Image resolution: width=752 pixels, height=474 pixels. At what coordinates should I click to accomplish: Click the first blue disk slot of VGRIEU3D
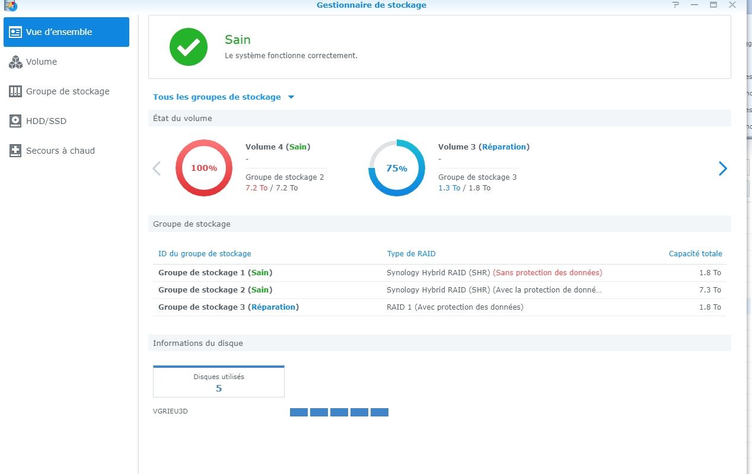tap(299, 412)
